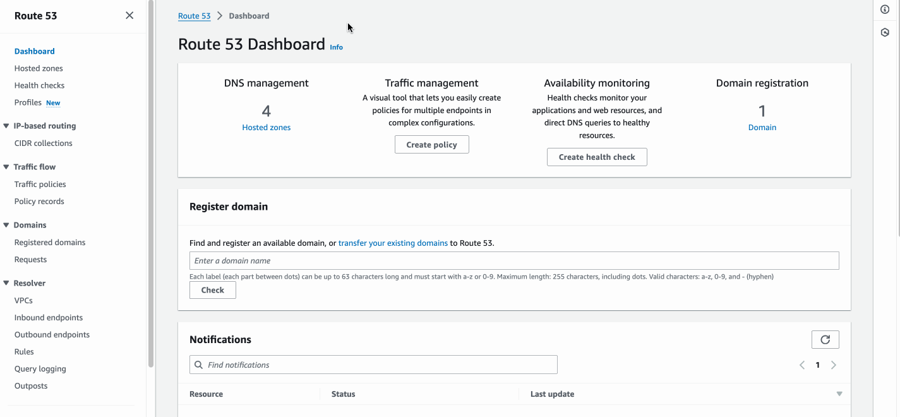The image size is (900, 417).
Task: Open Resolver VPCs page
Action: click(x=23, y=301)
